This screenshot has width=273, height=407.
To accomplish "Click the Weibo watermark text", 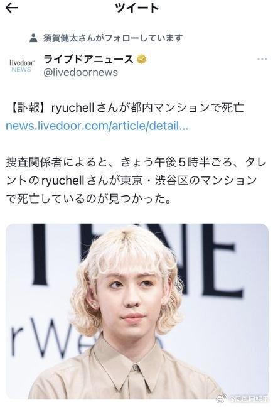I will click(x=247, y=398).
